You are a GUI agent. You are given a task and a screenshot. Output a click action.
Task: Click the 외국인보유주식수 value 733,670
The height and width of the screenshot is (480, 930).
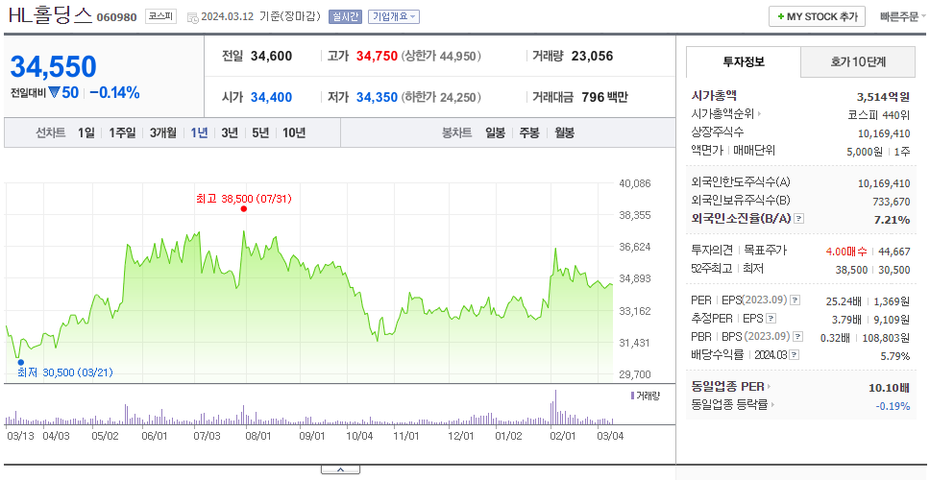(891, 202)
